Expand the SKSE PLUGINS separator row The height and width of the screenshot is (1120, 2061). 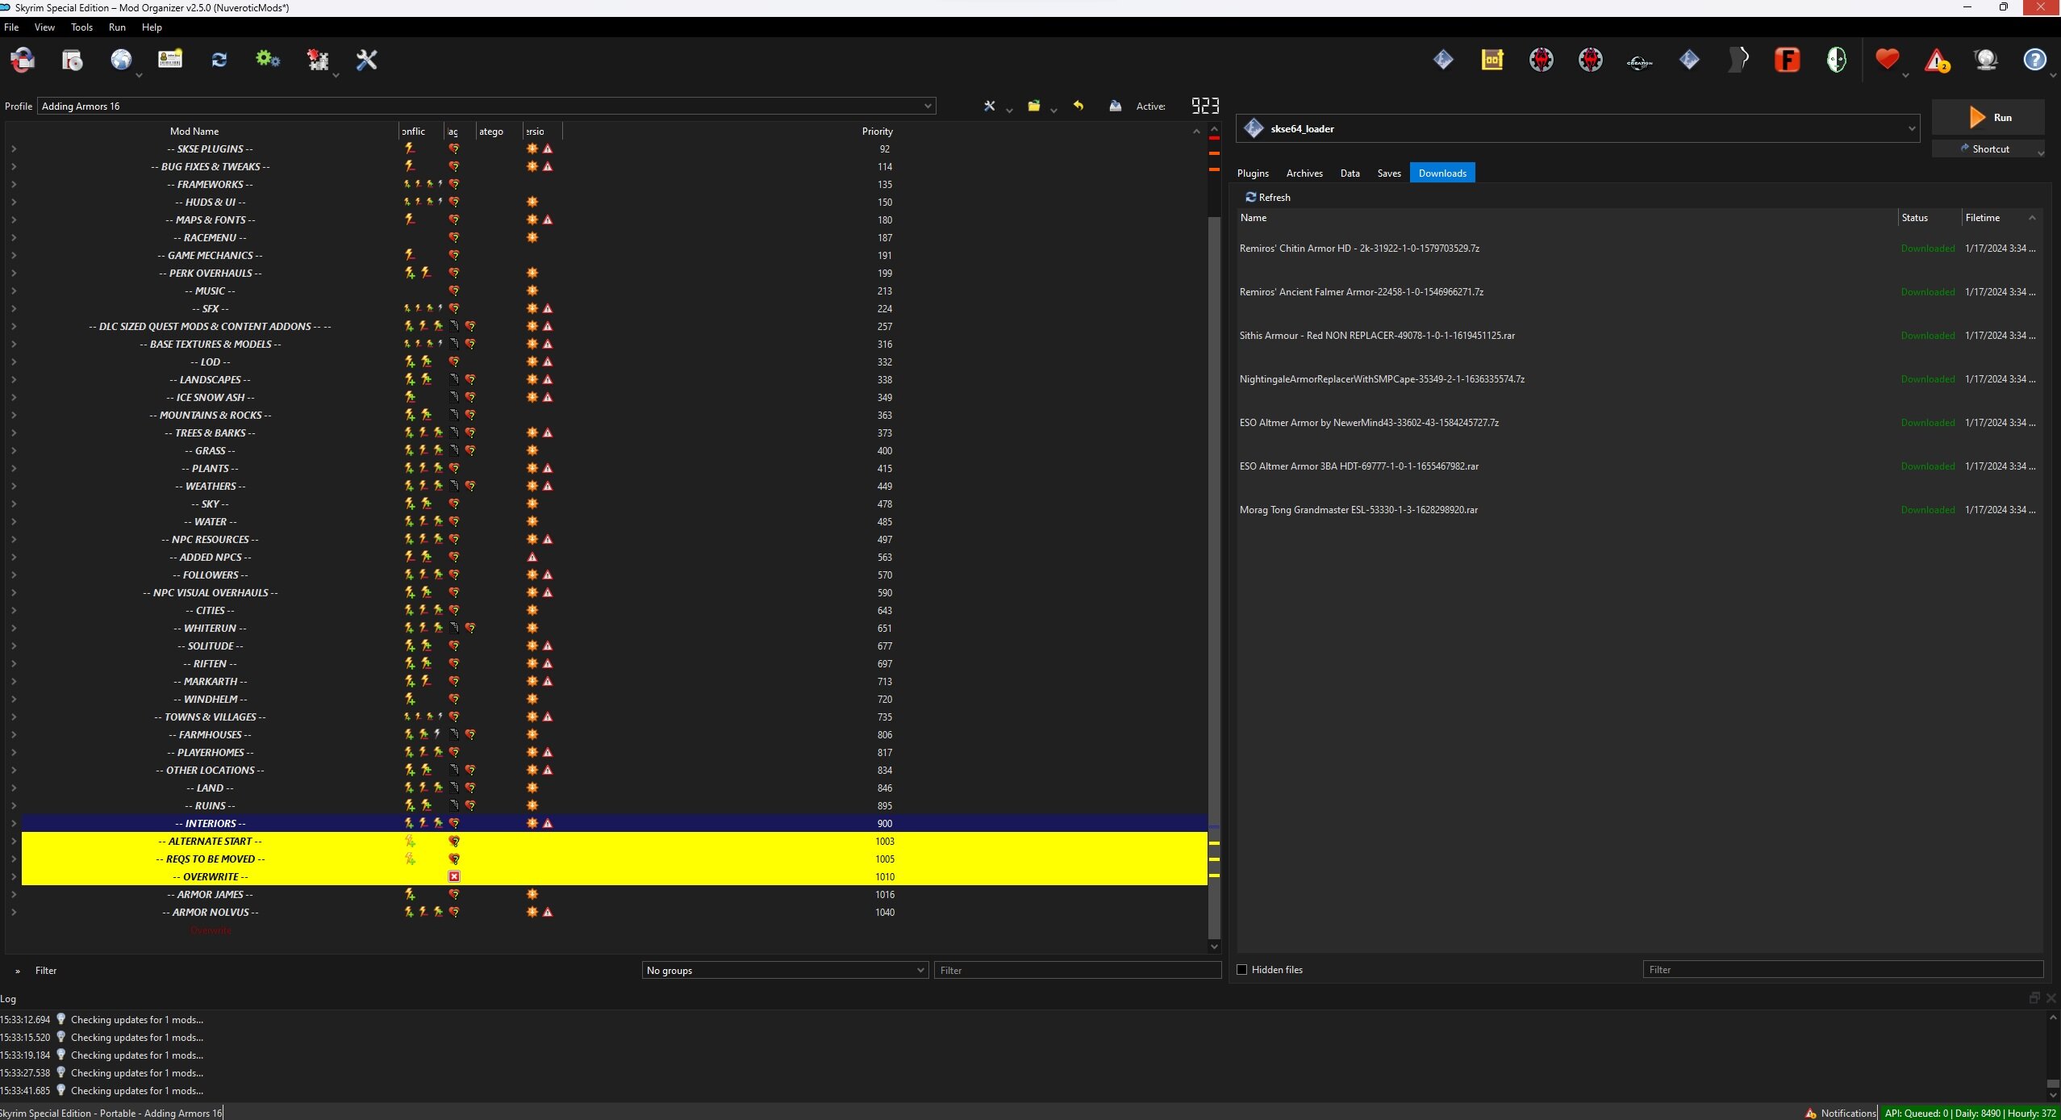click(14, 148)
